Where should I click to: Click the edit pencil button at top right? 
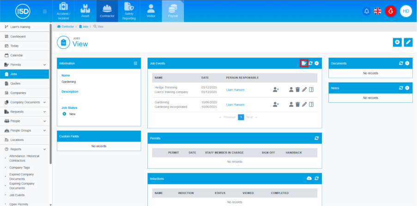tap(408, 42)
